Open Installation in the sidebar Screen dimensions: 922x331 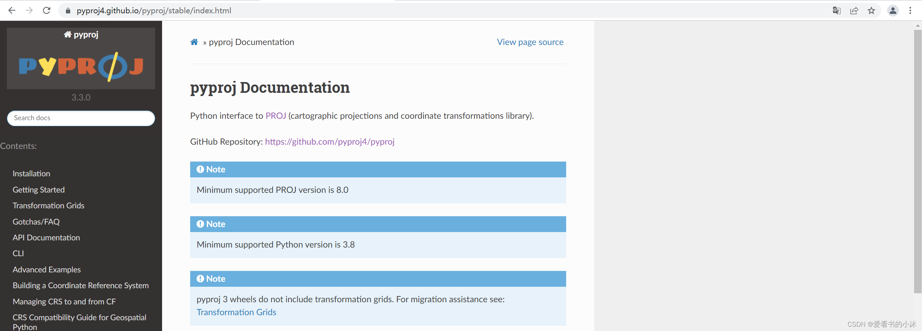[x=31, y=174]
